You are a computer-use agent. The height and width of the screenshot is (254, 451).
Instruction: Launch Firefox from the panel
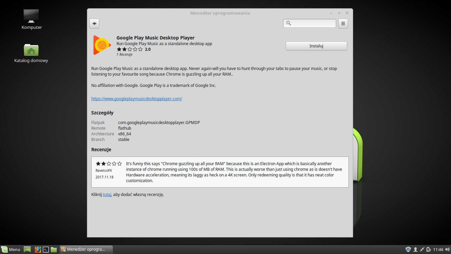[38, 249]
